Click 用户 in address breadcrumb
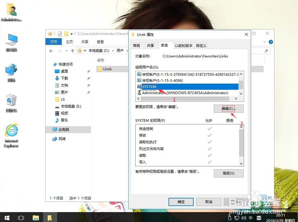 click(x=120, y=51)
